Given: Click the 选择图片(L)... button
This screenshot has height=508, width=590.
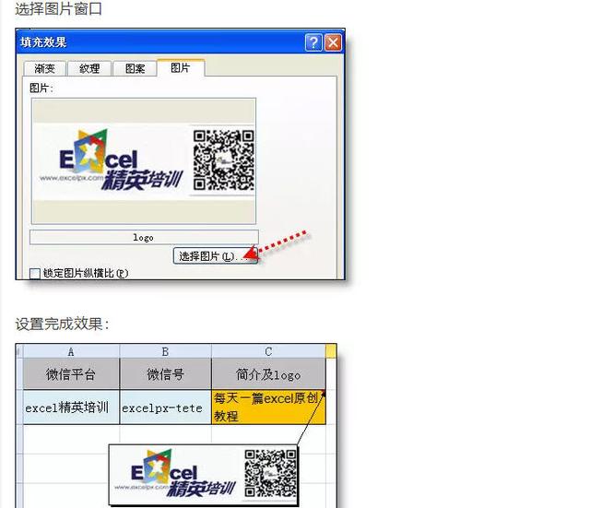Looking at the screenshot, I should click(215, 256).
